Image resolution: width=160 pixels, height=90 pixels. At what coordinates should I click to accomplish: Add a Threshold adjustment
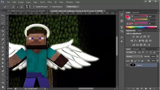point(141,45)
